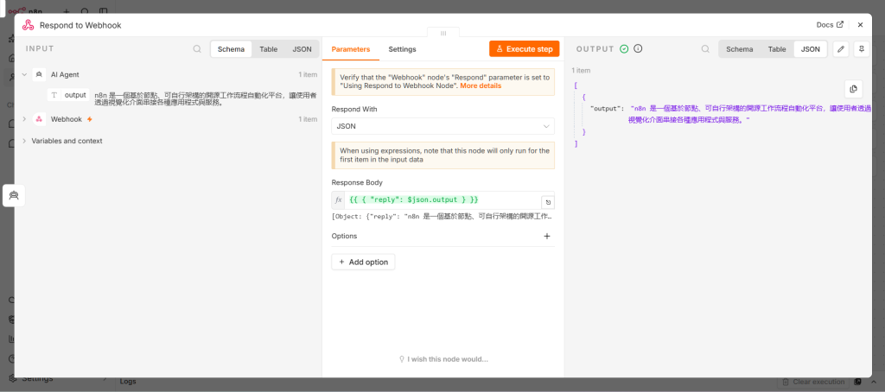Click "I wish this node would..." link
Screen dimensions: 885x392
click(x=443, y=359)
